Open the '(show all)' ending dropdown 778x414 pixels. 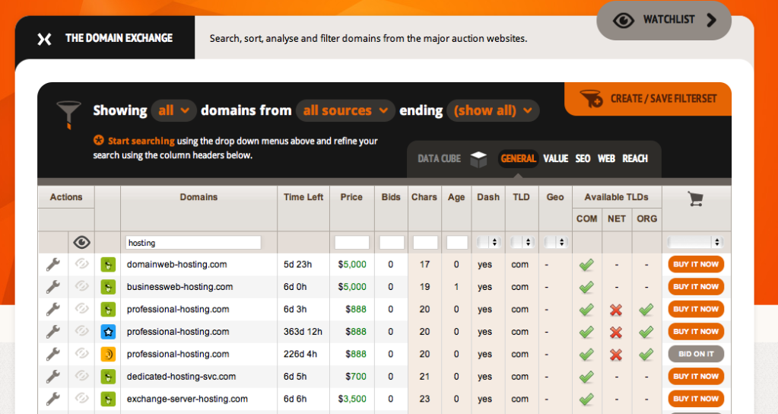point(493,110)
